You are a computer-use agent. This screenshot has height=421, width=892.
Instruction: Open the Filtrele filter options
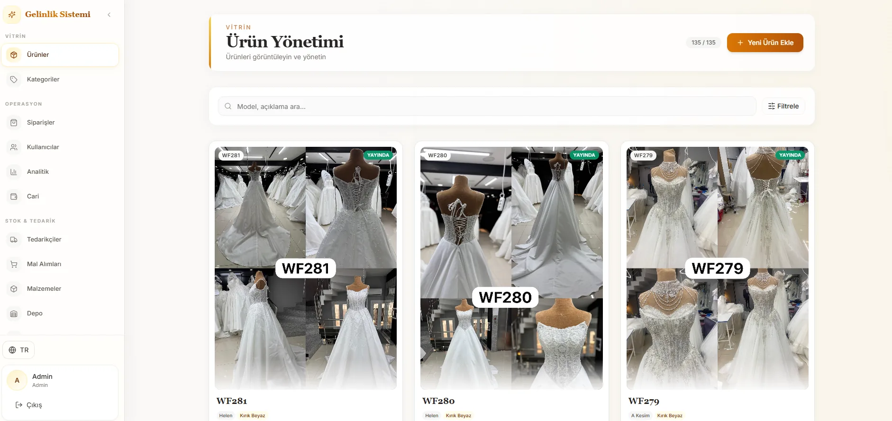(783, 106)
